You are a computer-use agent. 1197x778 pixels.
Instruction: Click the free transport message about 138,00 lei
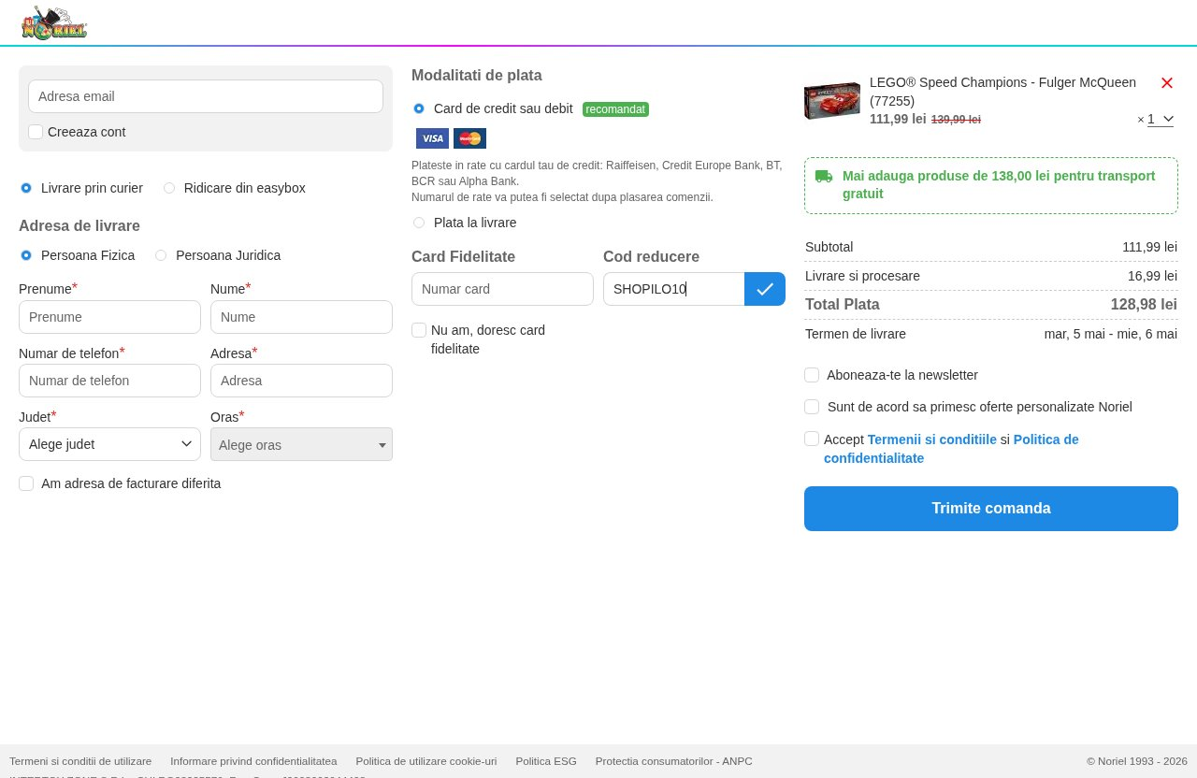(x=999, y=185)
